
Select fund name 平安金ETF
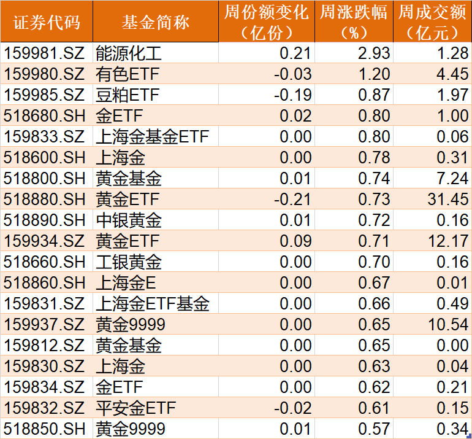click(x=156, y=408)
